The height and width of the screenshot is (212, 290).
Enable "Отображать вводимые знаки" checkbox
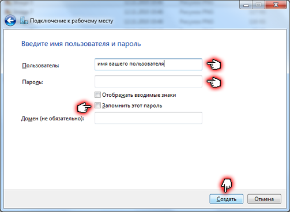(x=97, y=94)
